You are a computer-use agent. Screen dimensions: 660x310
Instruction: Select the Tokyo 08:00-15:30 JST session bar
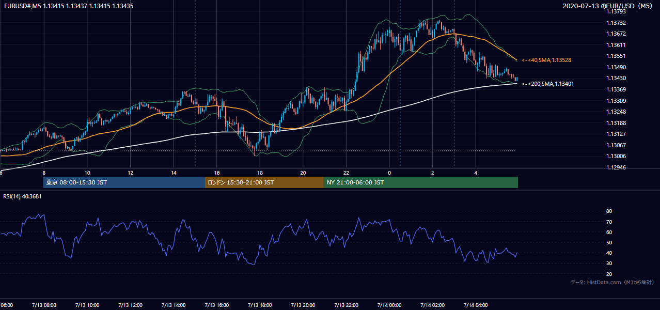[x=124, y=182]
